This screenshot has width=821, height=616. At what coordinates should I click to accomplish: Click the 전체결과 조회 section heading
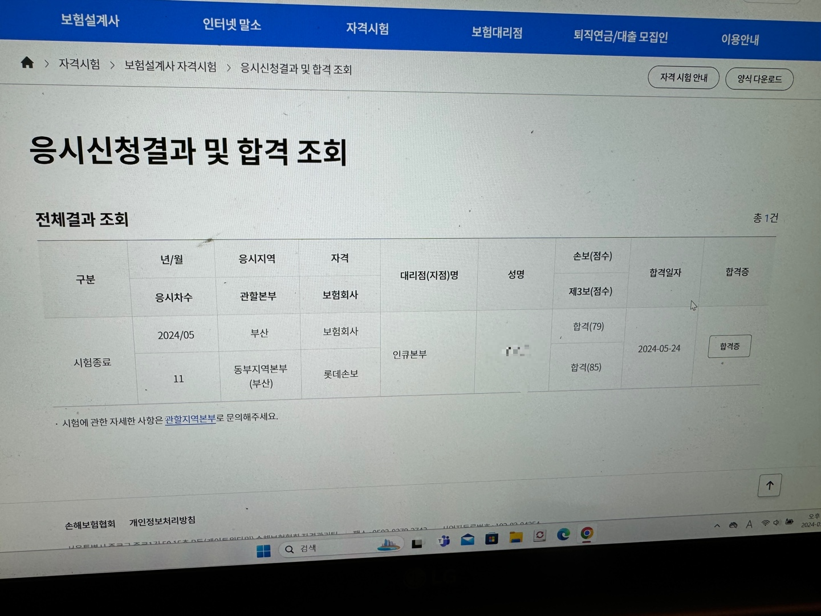(x=82, y=219)
